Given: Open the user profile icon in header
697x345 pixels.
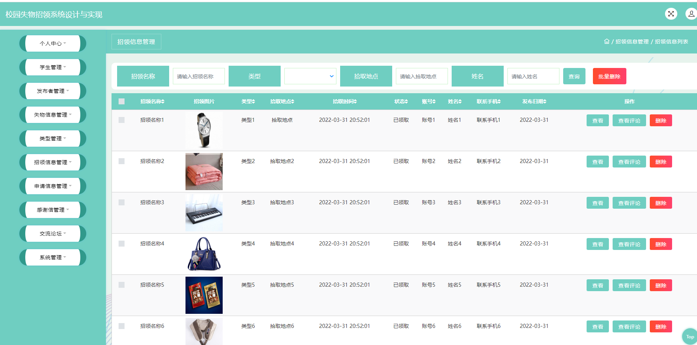Looking at the screenshot, I should pyautogui.click(x=691, y=14).
